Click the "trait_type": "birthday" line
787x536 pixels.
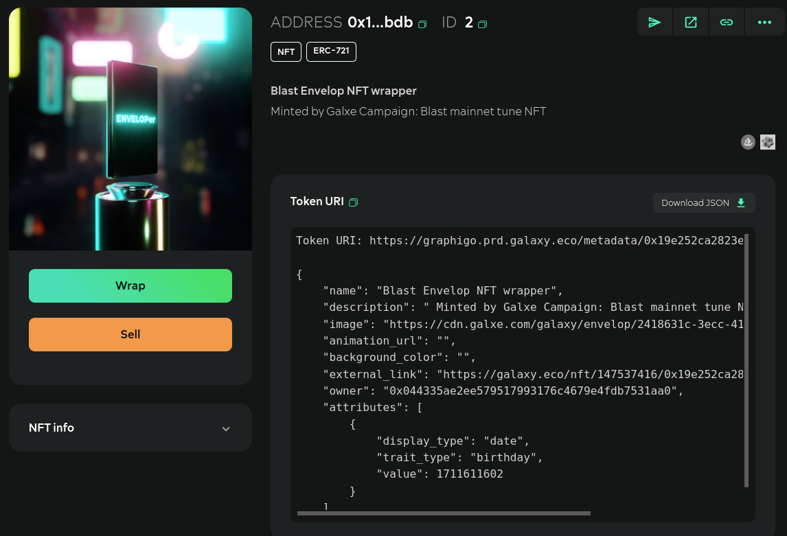459,457
